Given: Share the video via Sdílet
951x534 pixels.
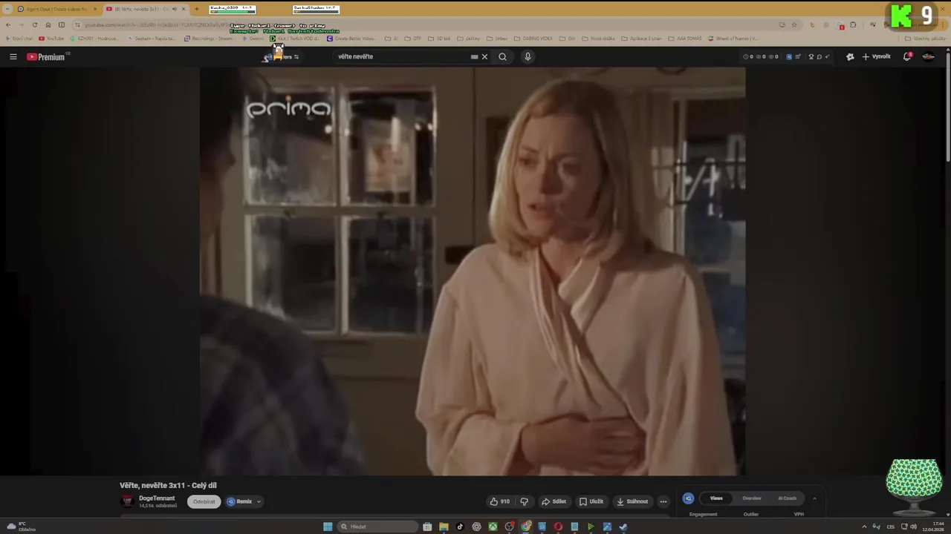Looking at the screenshot, I should [554, 501].
